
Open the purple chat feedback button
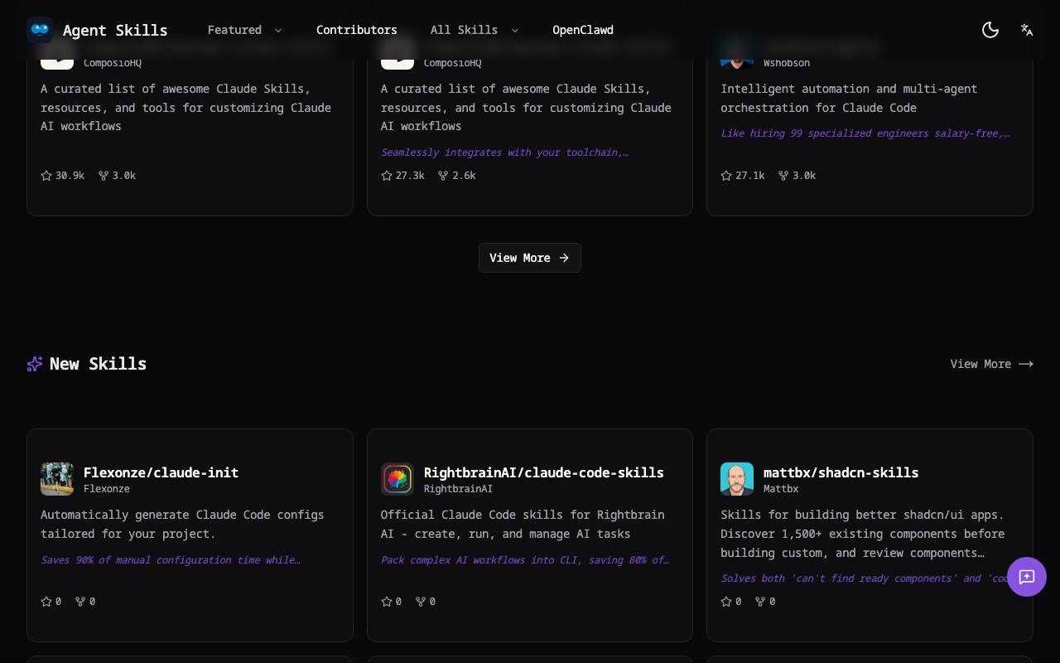pos(1027,577)
